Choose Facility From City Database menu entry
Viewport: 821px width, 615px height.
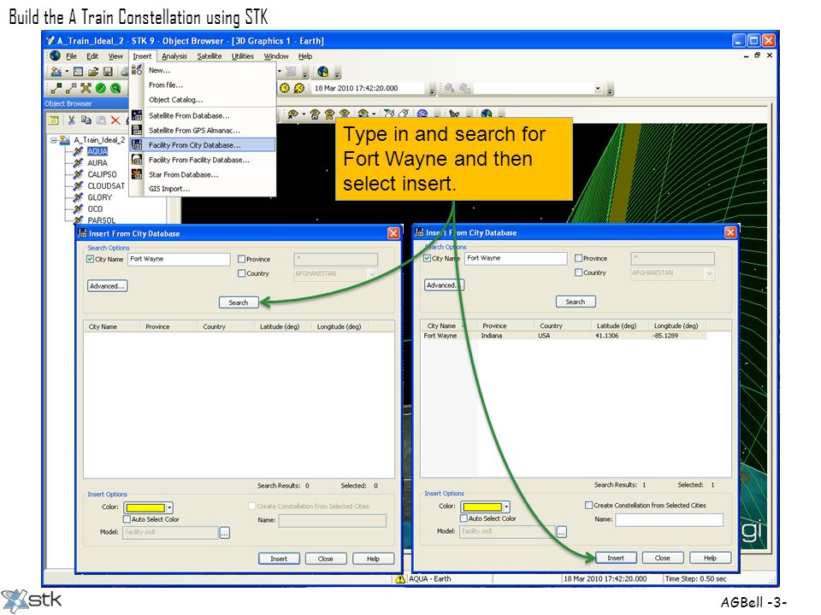203,145
